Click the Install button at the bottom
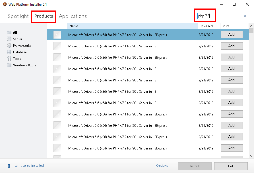 [195, 166]
